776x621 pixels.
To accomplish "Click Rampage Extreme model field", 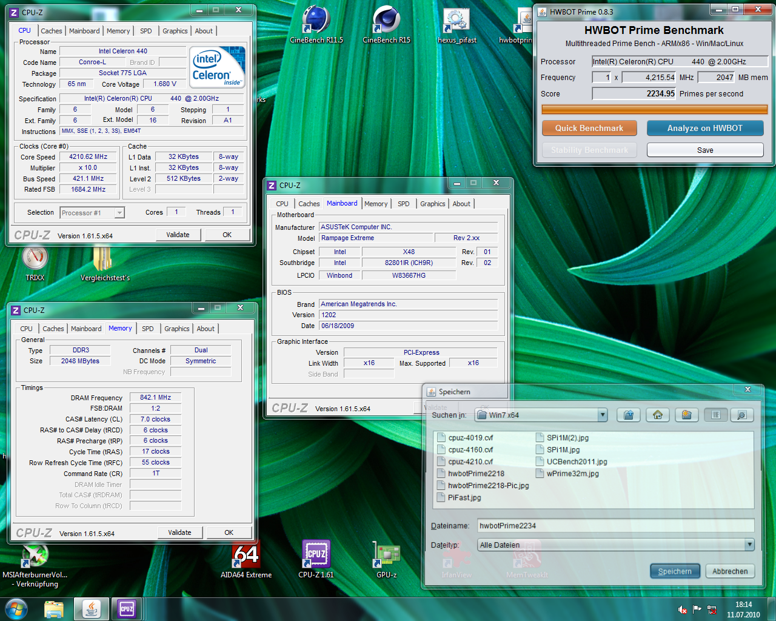I will [x=376, y=238].
